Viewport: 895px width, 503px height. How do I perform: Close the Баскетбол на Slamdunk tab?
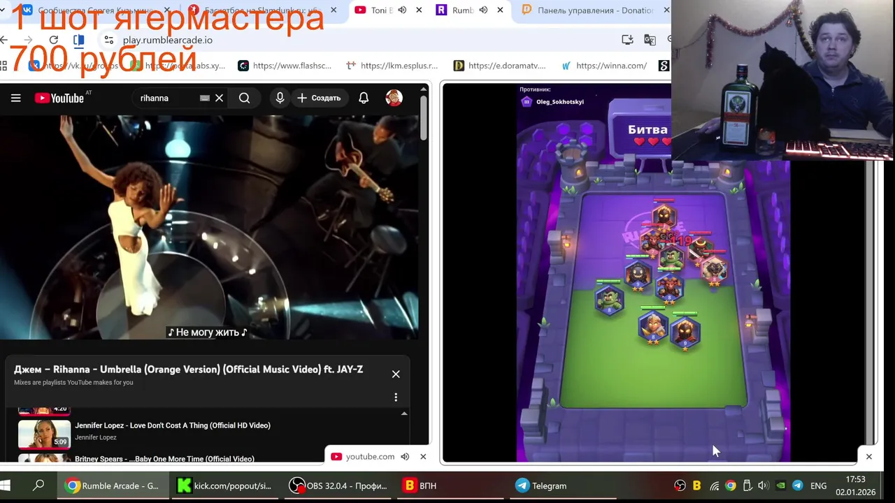tap(334, 10)
